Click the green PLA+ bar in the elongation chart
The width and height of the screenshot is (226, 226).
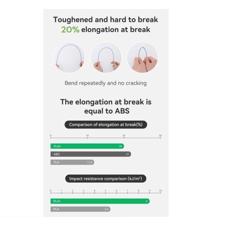(x=87, y=146)
